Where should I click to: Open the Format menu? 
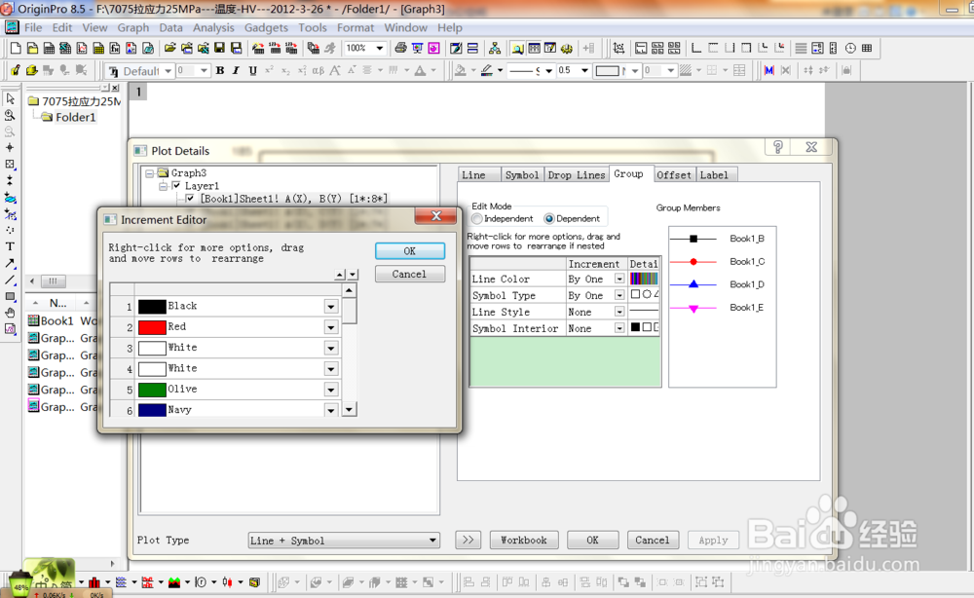[x=356, y=28]
